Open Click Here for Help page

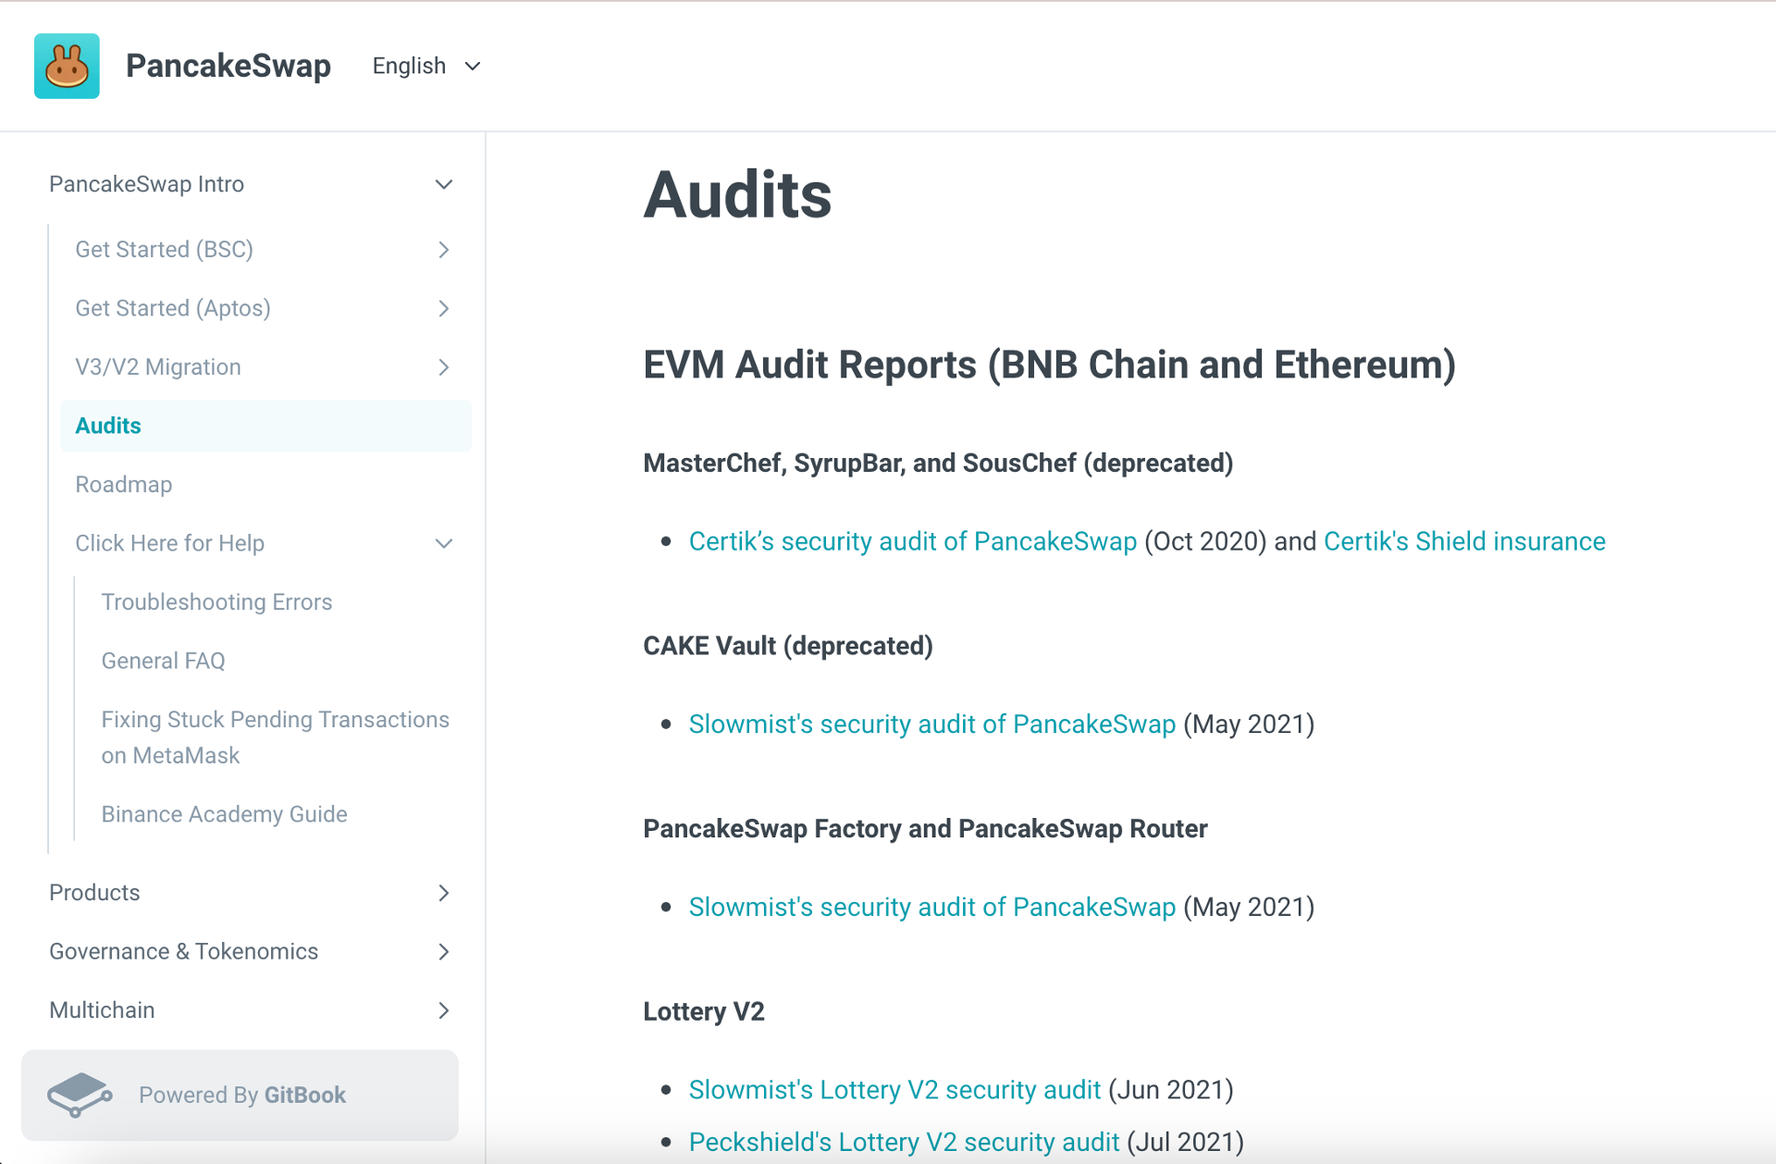(170, 543)
